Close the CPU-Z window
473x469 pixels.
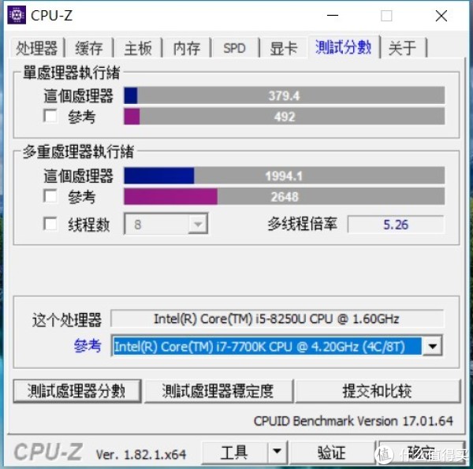coord(441,16)
